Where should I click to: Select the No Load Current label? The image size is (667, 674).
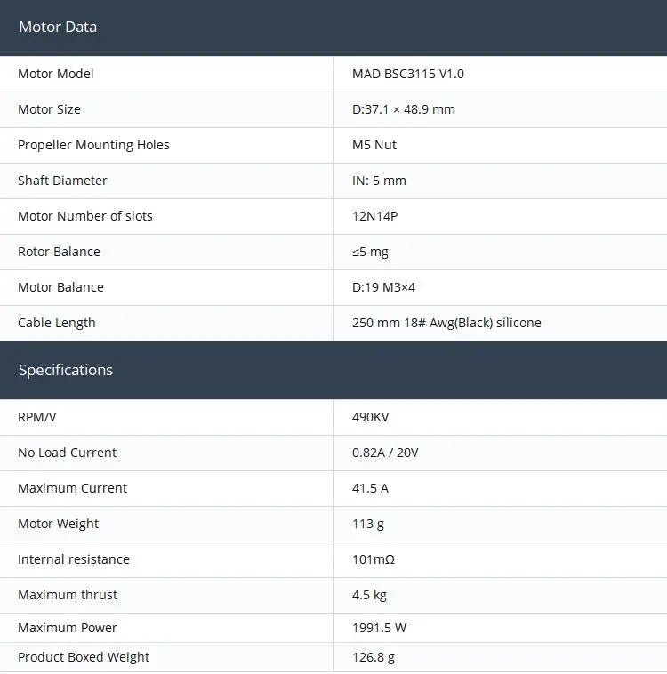pos(67,453)
